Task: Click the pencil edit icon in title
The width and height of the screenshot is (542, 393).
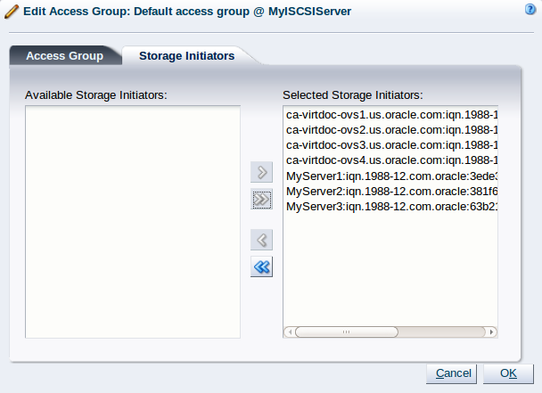Action: click(12, 12)
